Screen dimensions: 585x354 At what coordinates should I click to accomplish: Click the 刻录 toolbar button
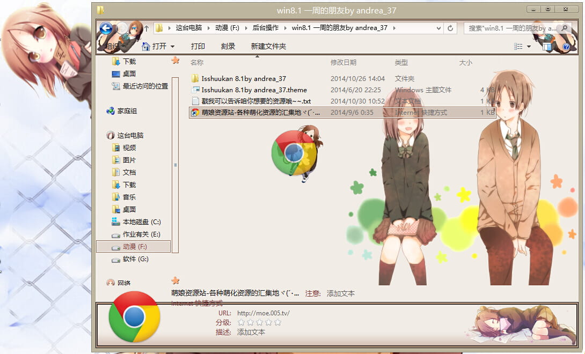(228, 46)
